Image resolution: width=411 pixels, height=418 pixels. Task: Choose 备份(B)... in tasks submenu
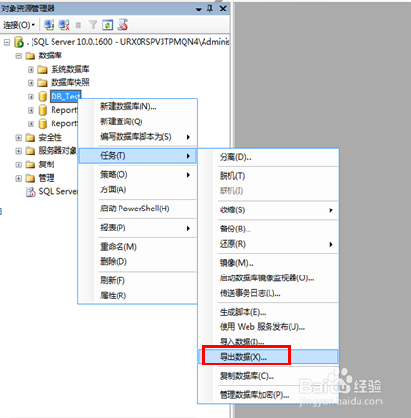[x=269, y=229]
